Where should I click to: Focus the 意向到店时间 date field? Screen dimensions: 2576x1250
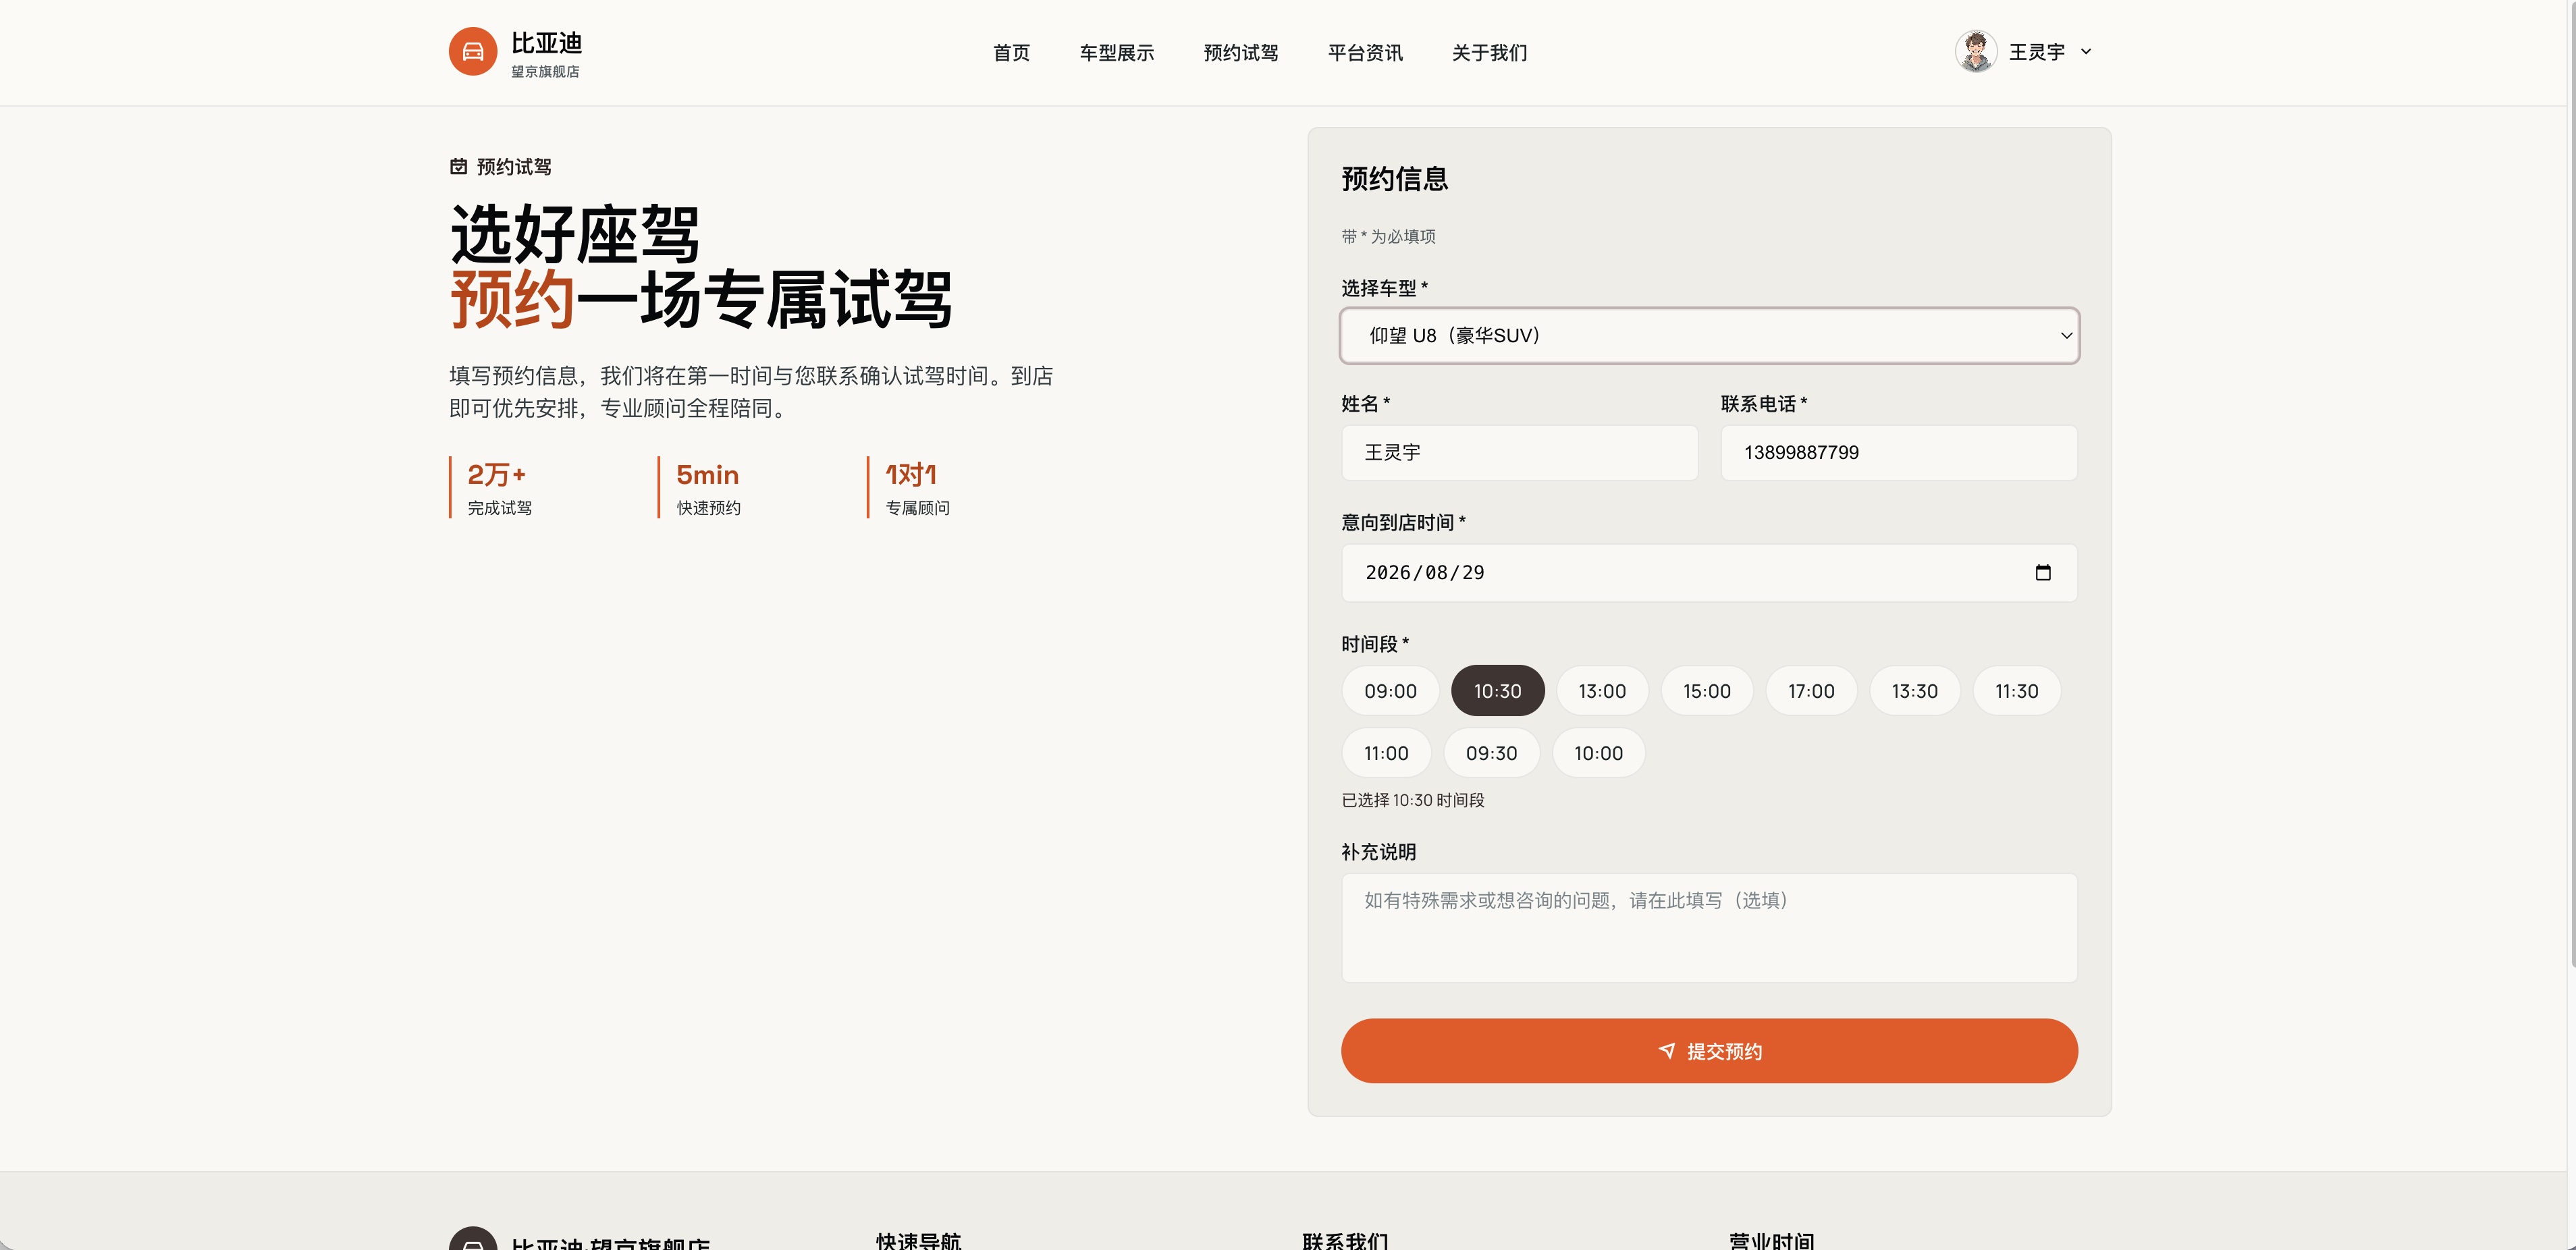coord(1709,573)
